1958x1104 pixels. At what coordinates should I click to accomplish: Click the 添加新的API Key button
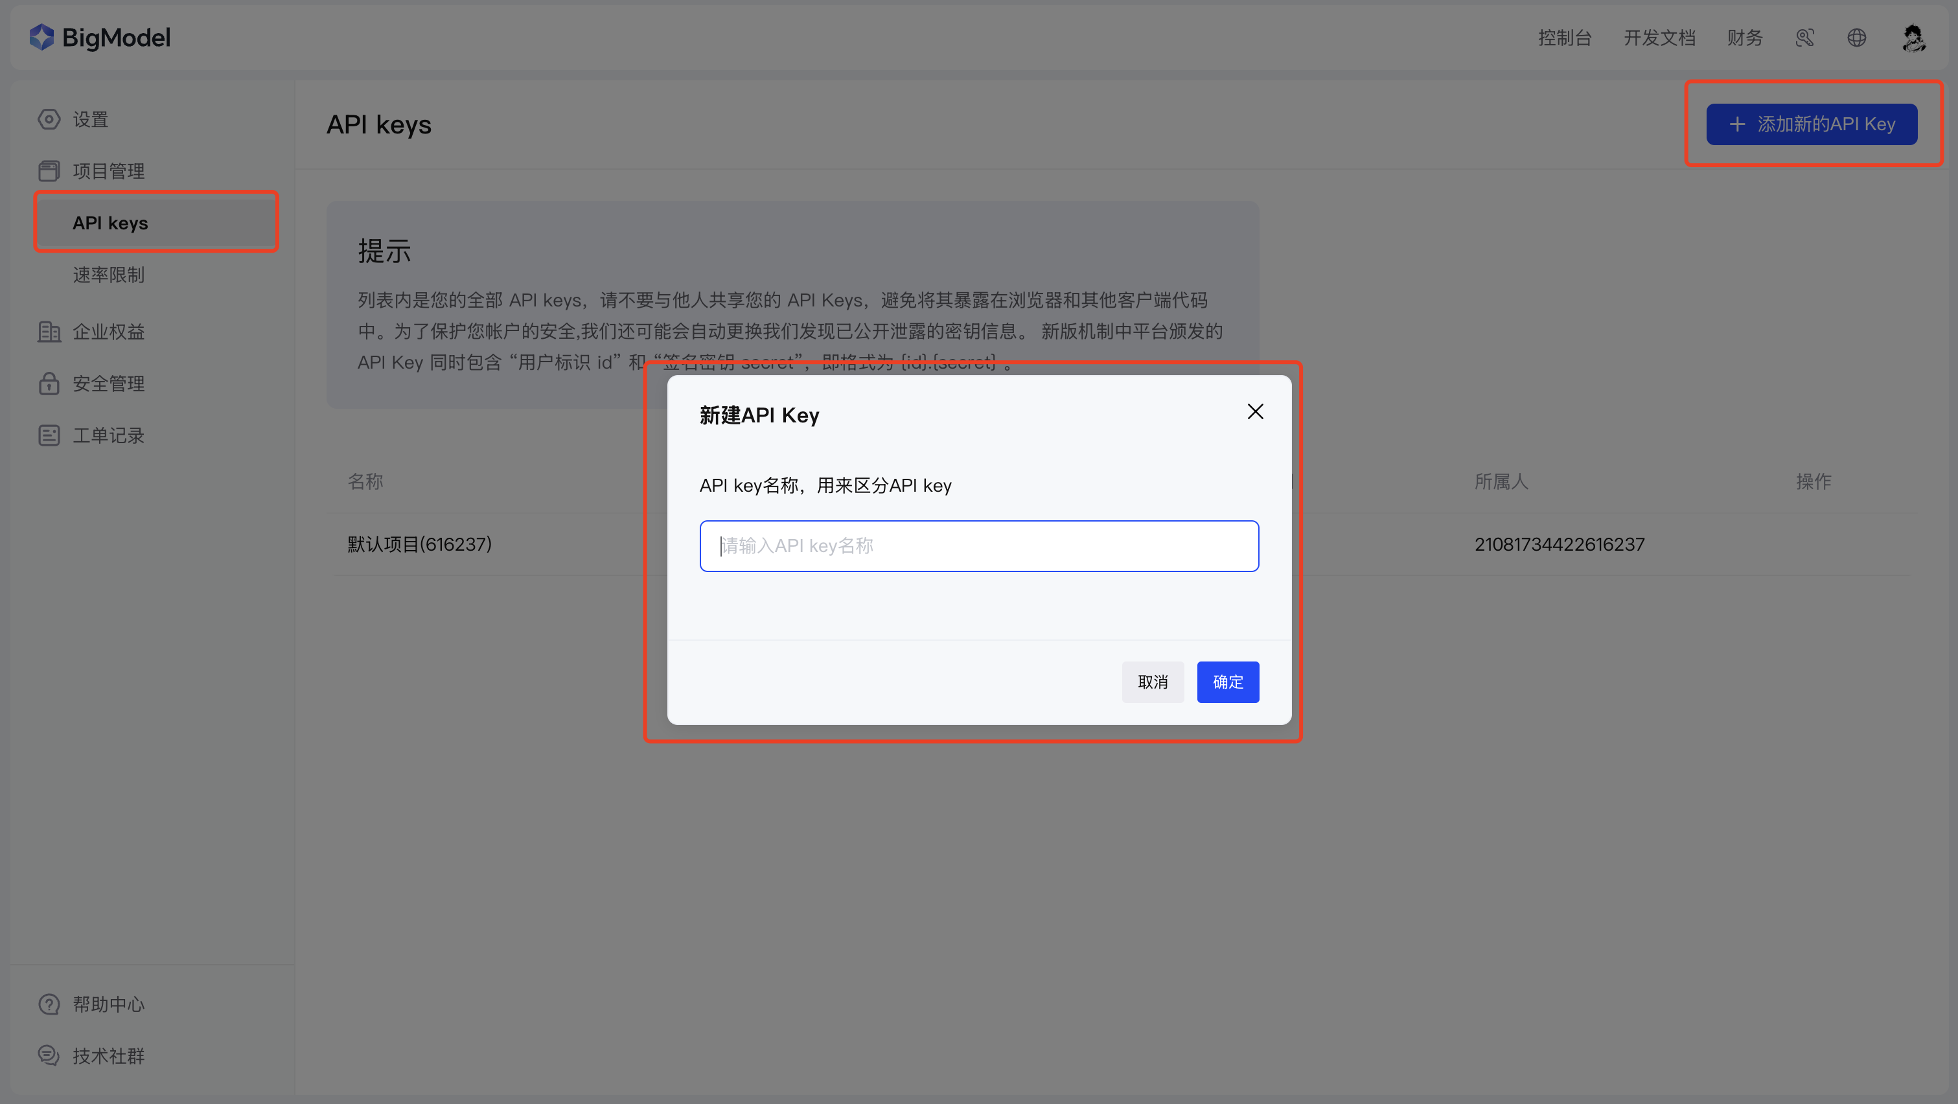point(1813,124)
